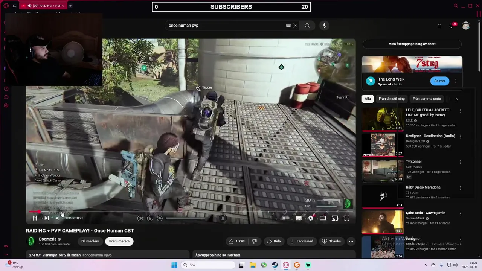Open File Explorer from the taskbar

pyautogui.click(x=252, y=265)
